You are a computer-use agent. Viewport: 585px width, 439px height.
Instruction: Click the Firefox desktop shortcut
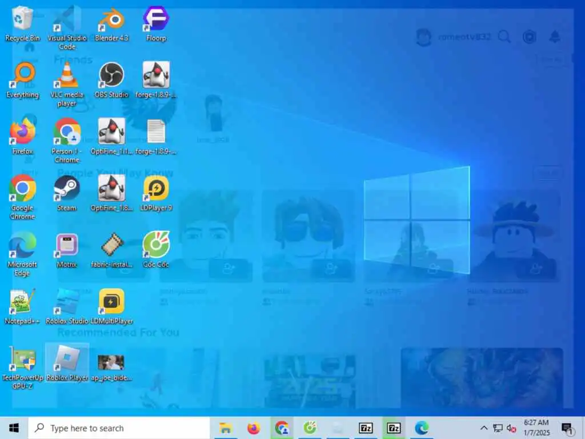point(22,136)
